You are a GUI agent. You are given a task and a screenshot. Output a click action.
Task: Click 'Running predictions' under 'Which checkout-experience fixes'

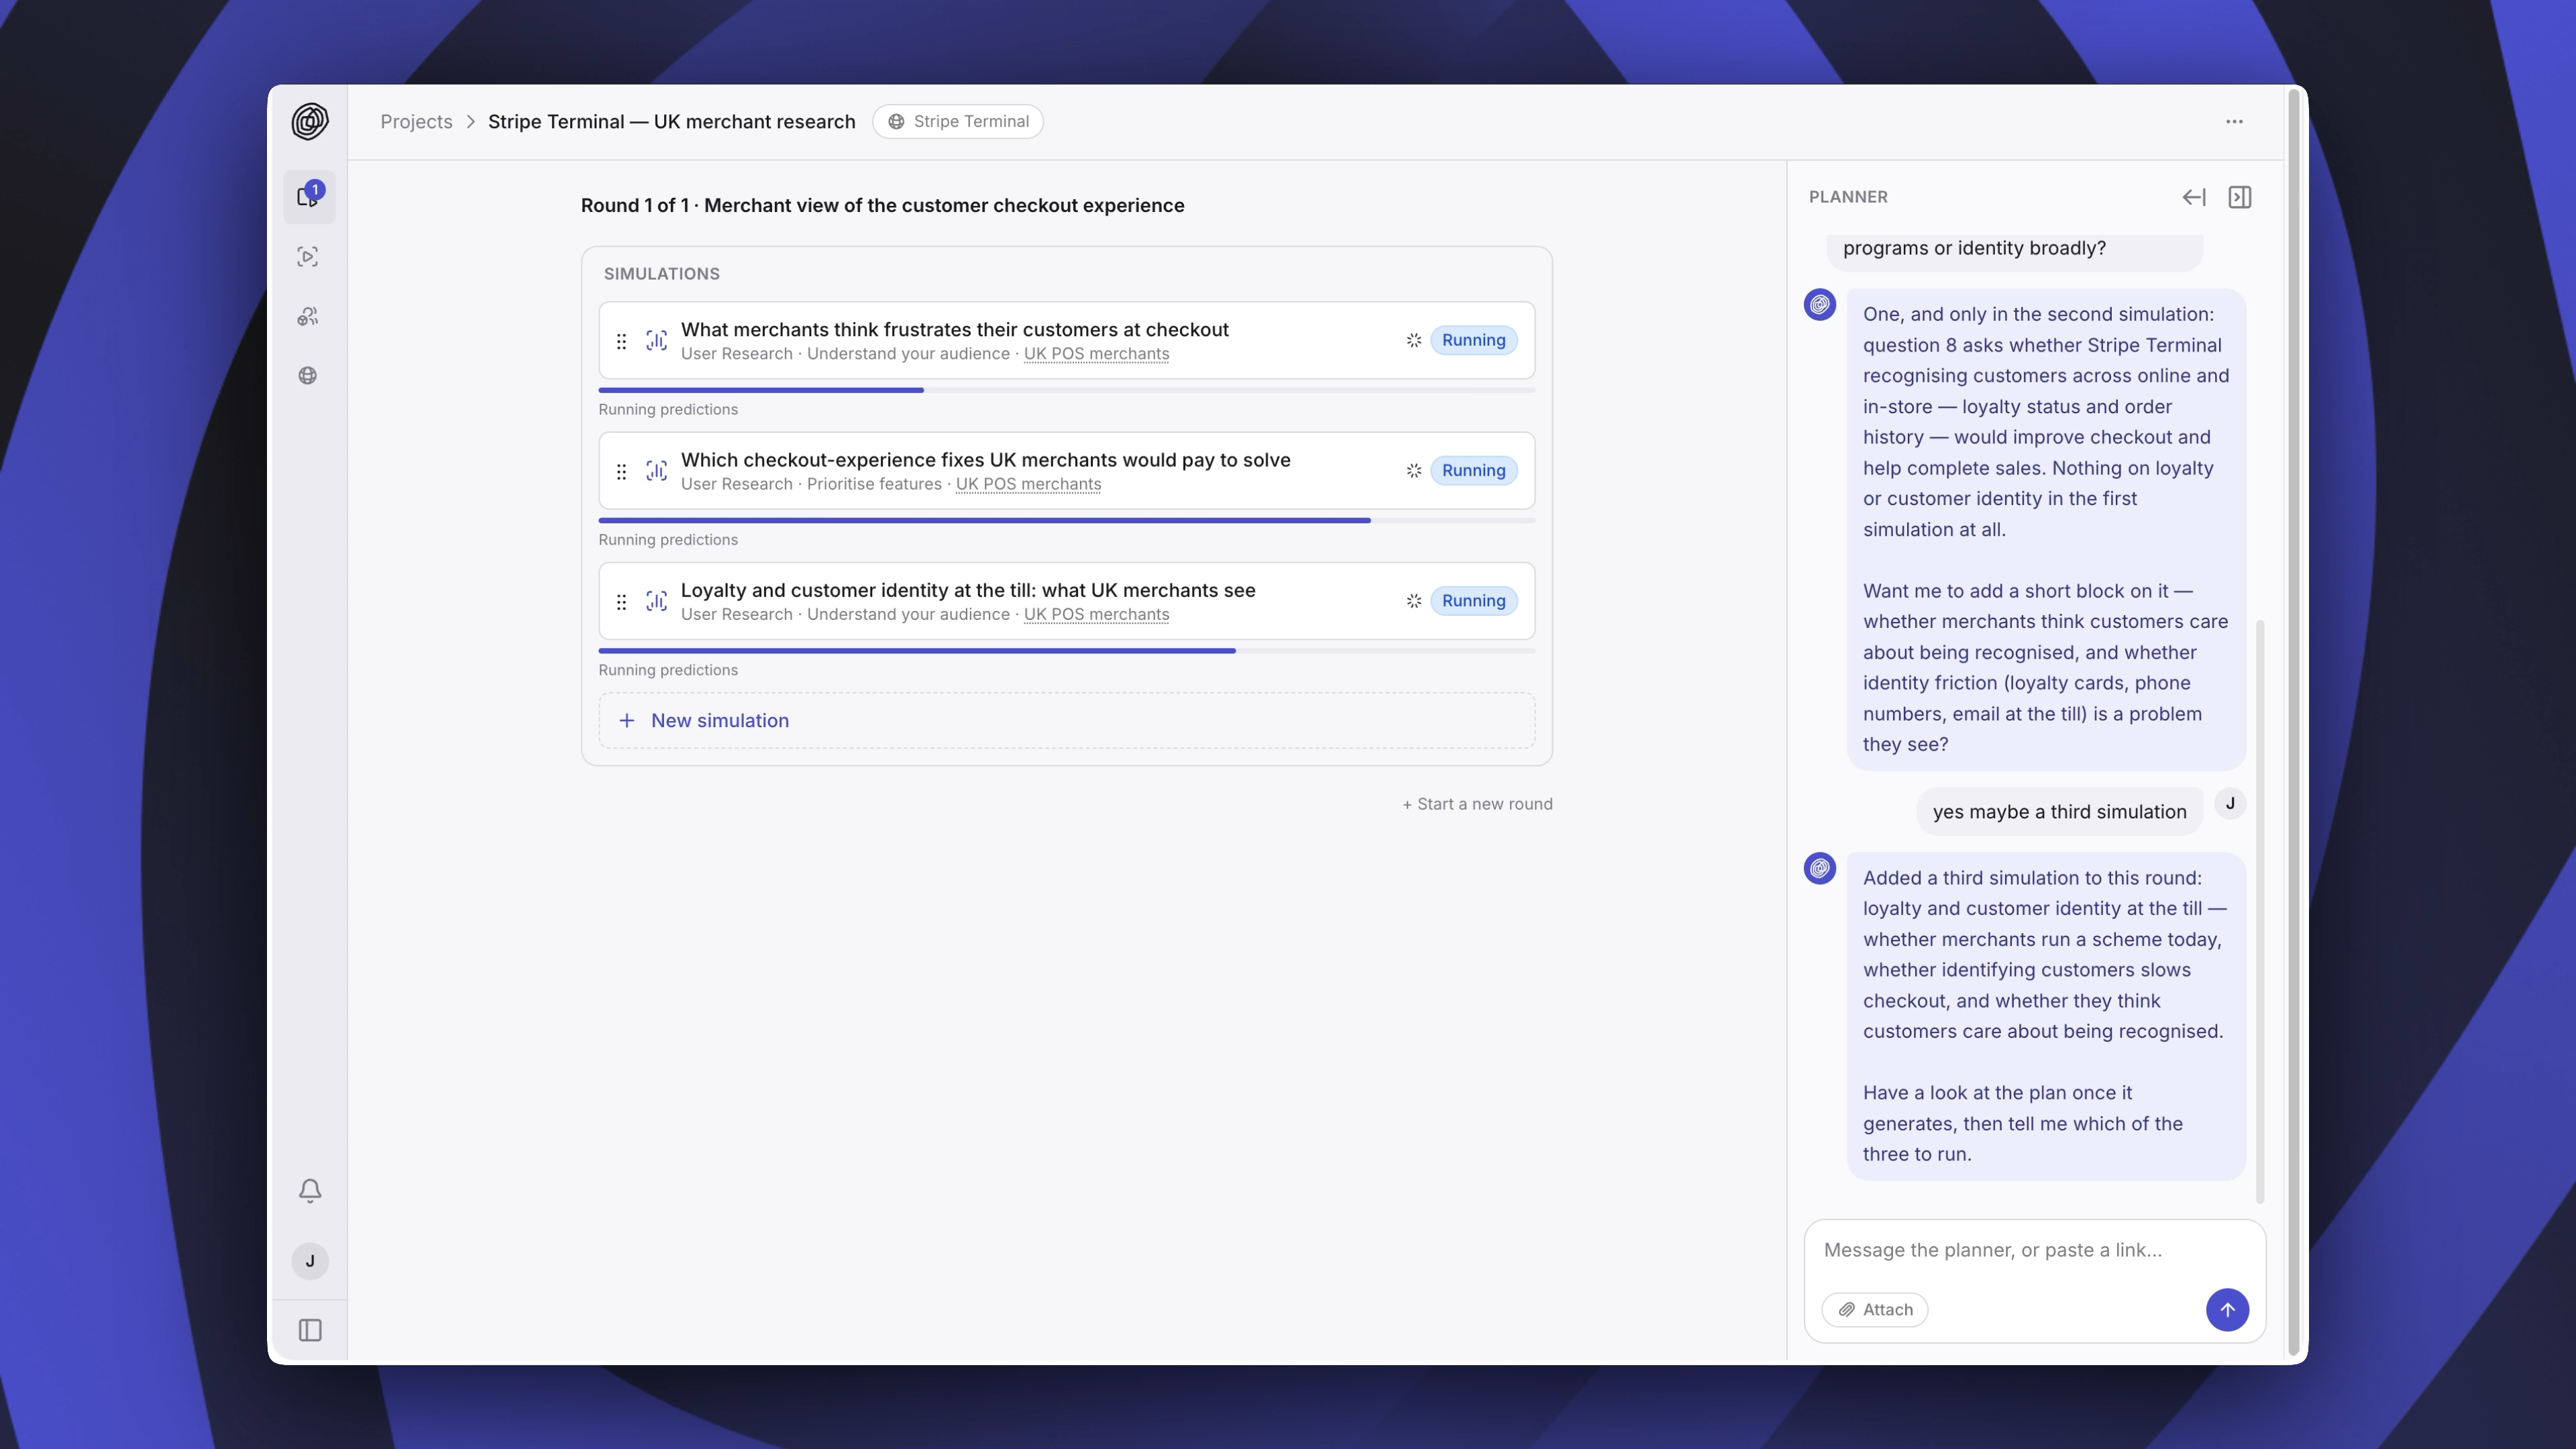click(668, 540)
